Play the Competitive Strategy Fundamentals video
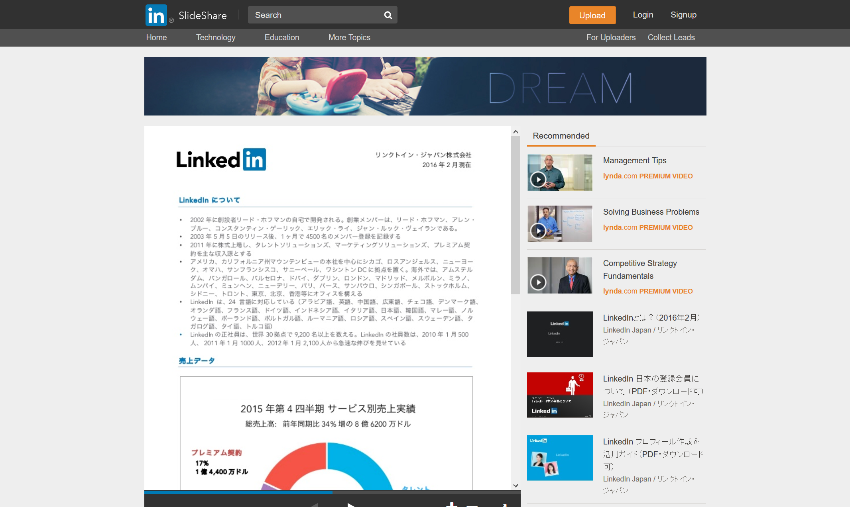Image resolution: width=850 pixels, height=507 pixels. 538,282
